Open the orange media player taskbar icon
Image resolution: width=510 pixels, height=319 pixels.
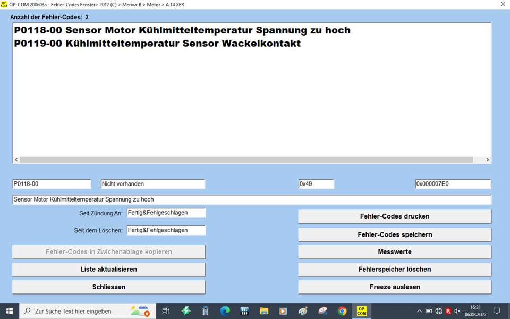[283, 311]
